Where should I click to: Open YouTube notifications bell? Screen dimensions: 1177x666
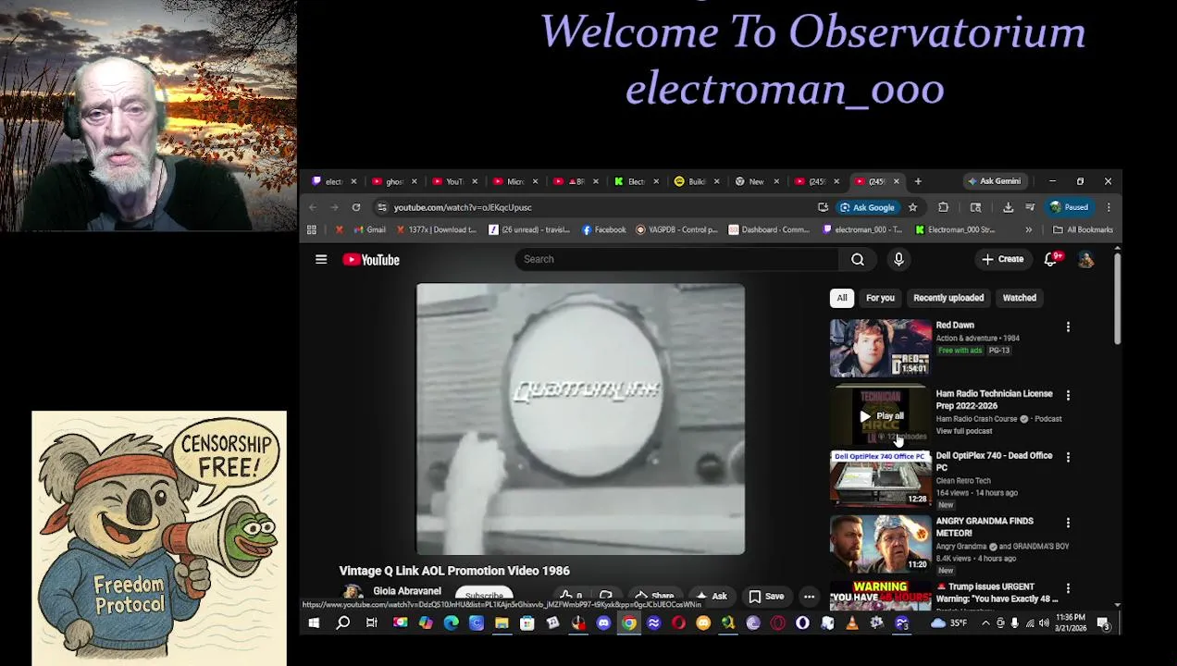click(1051, 259)
